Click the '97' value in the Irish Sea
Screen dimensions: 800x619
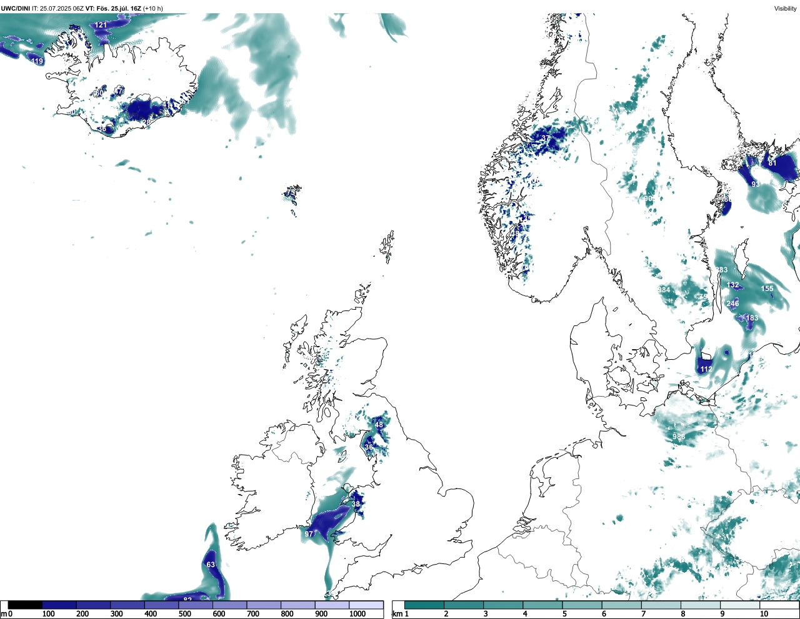coord(309,534)
